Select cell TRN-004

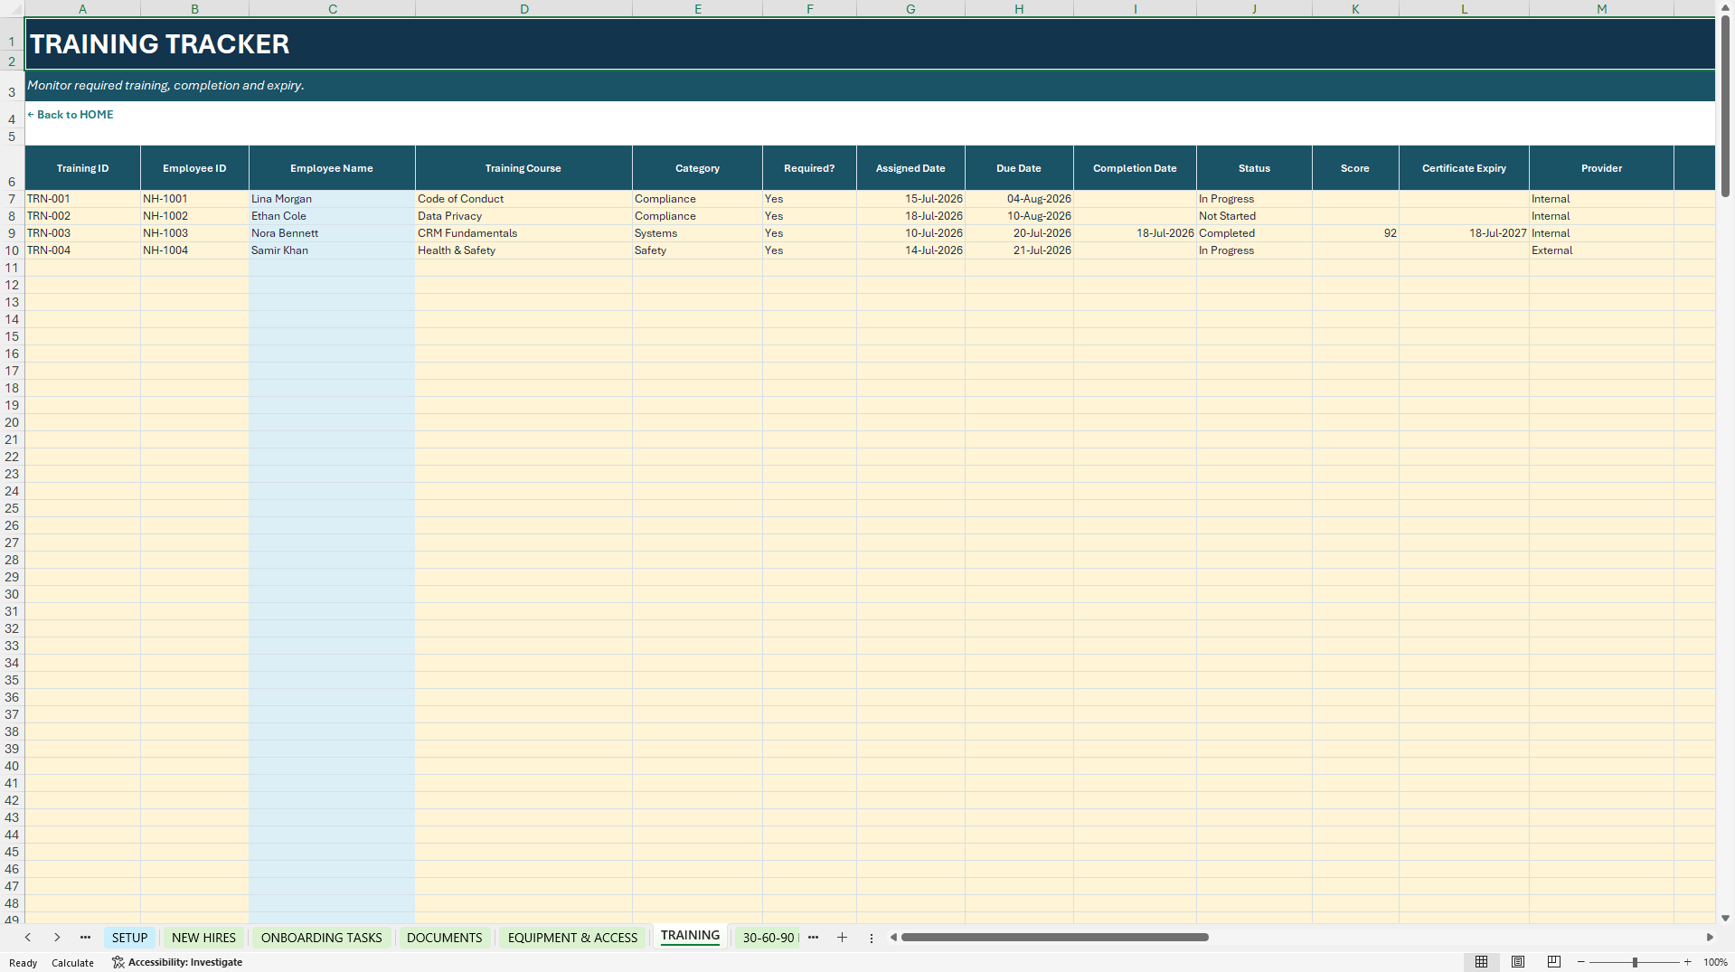pos(82,250)
